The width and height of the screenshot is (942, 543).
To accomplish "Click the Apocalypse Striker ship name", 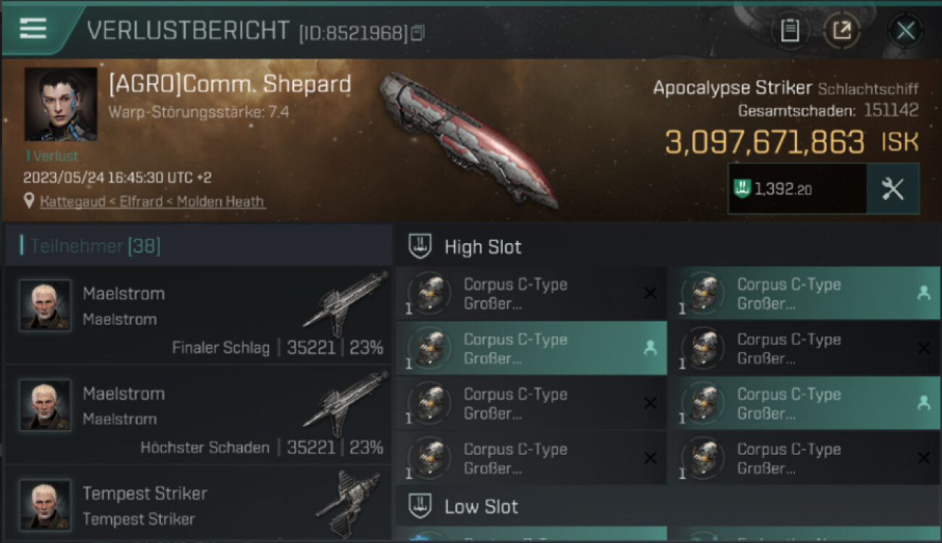I will (733, 88).
